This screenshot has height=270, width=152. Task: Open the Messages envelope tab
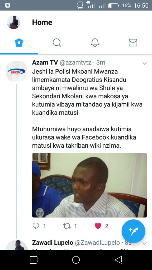pyautogui.click(x=133, y=42)
